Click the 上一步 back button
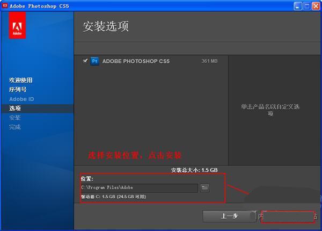 point(229,216)
